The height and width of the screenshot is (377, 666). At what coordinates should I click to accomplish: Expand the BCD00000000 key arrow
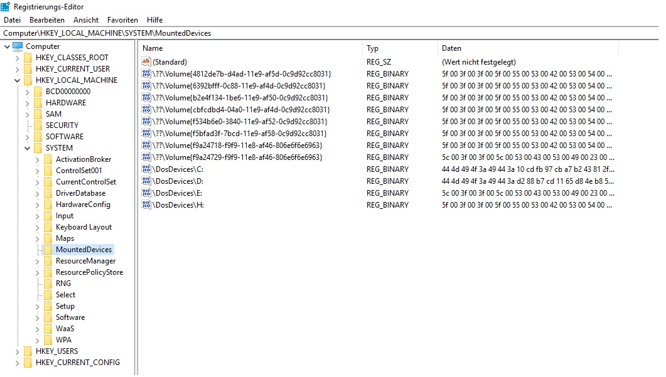27,92
